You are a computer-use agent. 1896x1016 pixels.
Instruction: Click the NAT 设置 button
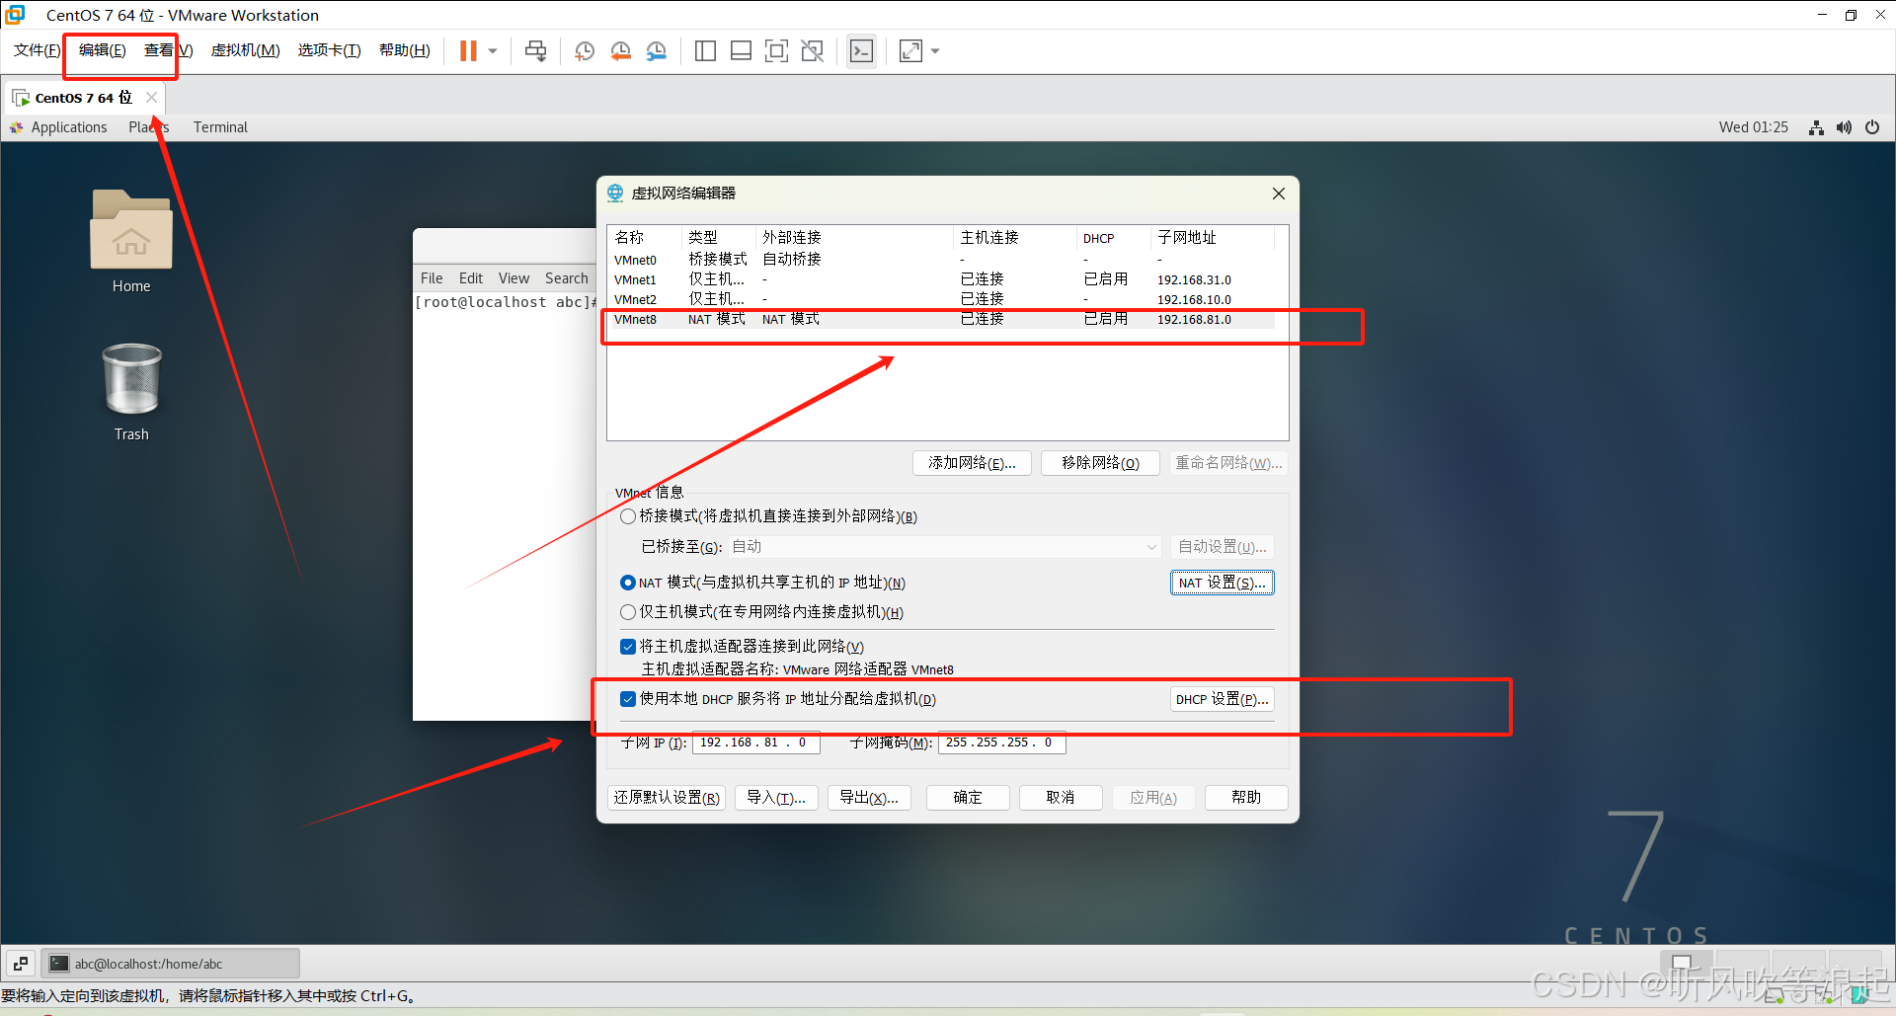click(x=1222, y=583)
